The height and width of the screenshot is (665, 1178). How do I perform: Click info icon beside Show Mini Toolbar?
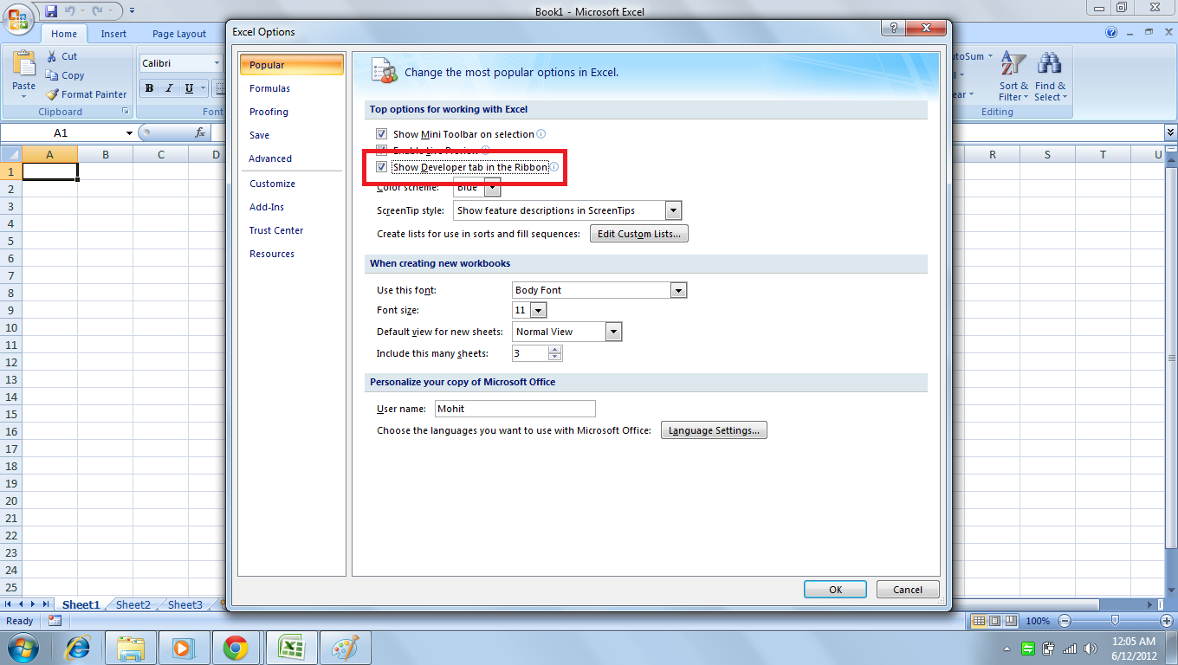541,134
